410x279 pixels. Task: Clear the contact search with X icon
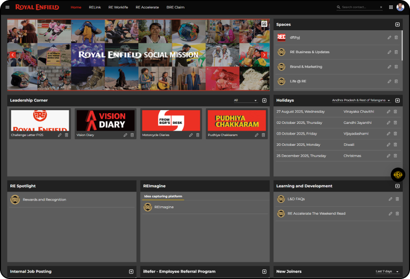(381, 7)
